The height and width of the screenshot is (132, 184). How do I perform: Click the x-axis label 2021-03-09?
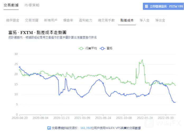point(82,118)
